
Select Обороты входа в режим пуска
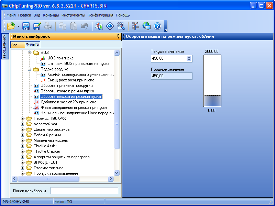pyautogui.click(x=67, y=91)
